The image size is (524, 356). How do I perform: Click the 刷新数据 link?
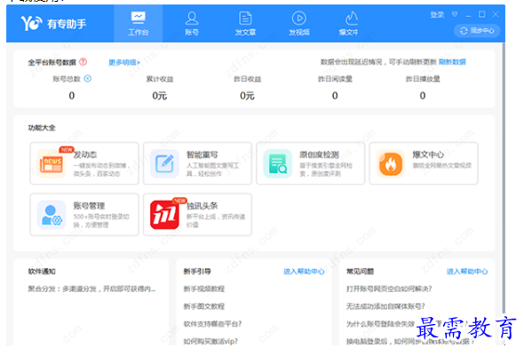(452, 62)
